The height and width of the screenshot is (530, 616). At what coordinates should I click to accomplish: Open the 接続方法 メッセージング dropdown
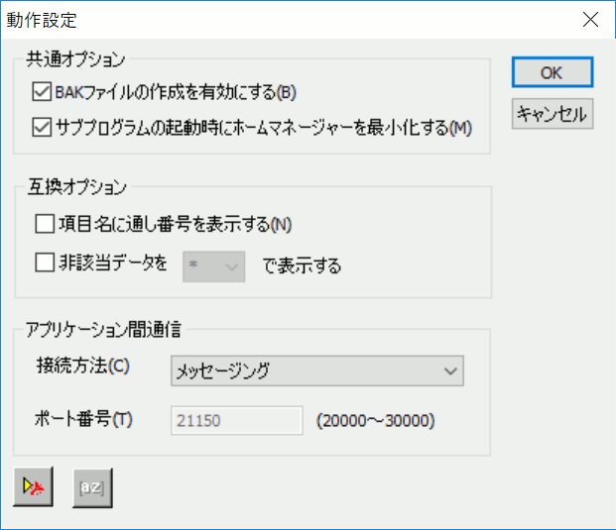coord(317,371)
